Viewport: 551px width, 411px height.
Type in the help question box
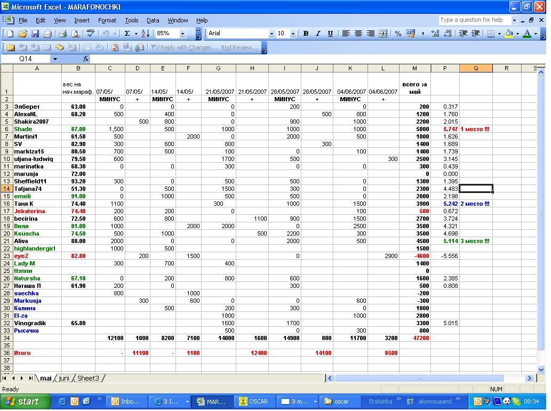click(x=474, y=20)
